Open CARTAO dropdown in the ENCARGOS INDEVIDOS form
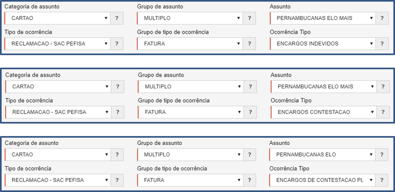 57,18
